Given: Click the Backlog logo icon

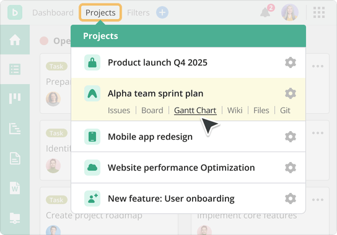Looking at the screenshot, I should pos(15,12).
